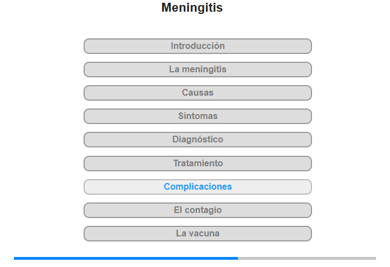Click the Causas text label
The width and height of the screenshot is (390, 267).
point(198,93)
